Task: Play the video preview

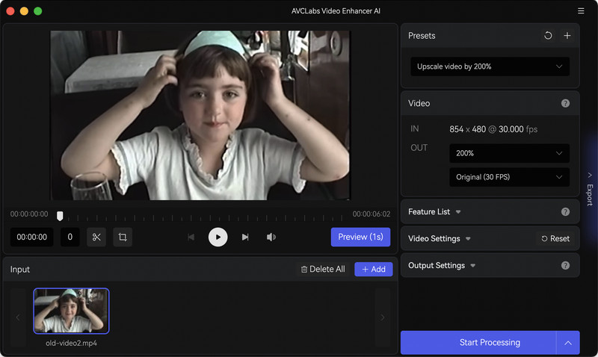Action: [218, 238]
